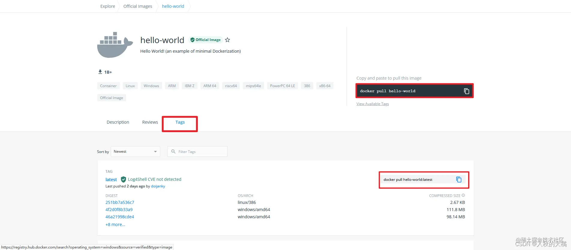Select the IBM Z architecture chip
The image size is (571, 250).
pyautogui.click(x=190, y=86)
